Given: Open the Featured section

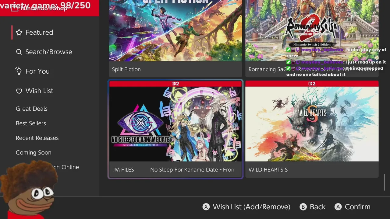Looking at the screenshot, I should click(39, 33).
